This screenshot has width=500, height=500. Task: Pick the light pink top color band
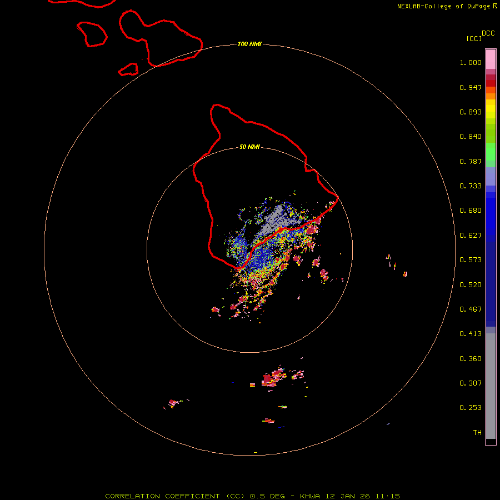pyautogui.click(x=491, y=59)
